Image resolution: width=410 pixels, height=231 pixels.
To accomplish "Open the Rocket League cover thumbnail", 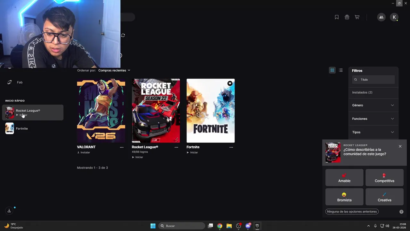I will coord(156,111).
